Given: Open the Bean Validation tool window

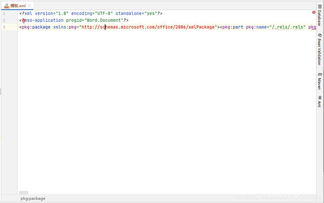Looking at the screenshot, I should click(320, 49).
